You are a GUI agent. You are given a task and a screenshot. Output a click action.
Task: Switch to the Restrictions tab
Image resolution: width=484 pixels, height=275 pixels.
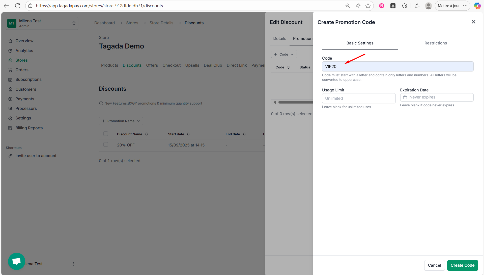click(436, 43)
